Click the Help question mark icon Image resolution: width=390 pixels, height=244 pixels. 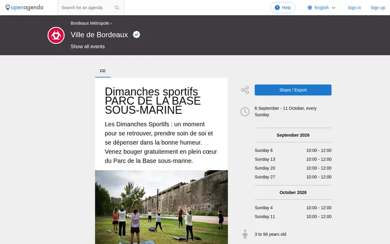(277, 8)
